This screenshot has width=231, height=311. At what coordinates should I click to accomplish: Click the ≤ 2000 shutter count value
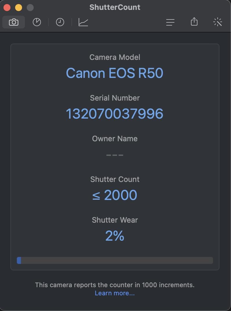point(115,195)
